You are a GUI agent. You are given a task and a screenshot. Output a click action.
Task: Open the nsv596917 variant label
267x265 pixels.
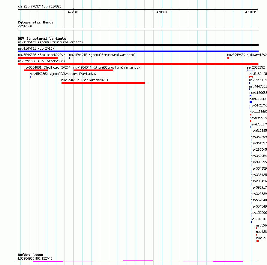click(259, 187)
